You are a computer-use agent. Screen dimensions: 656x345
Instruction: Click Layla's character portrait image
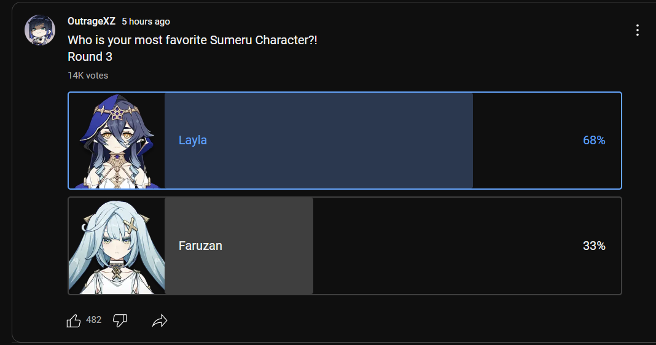(x=117, y=141)
